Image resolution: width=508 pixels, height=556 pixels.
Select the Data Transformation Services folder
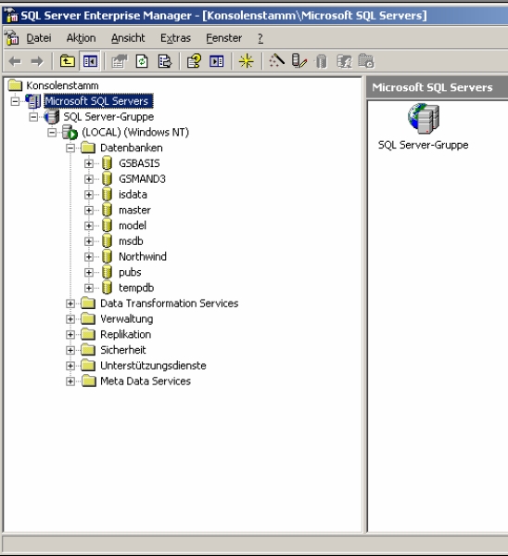(x=169, y=304)
